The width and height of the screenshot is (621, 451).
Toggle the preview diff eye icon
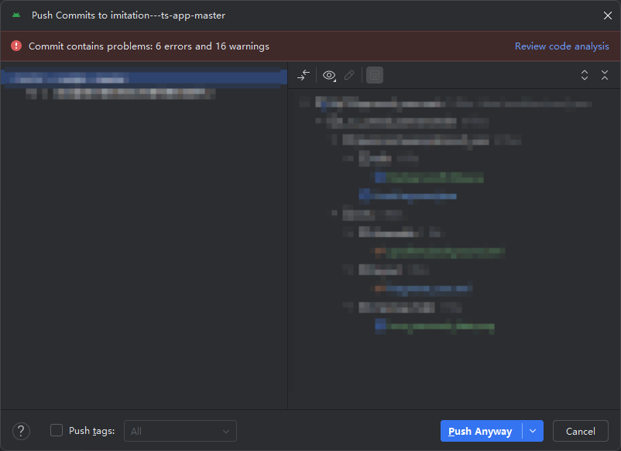(x=329, y=75)
